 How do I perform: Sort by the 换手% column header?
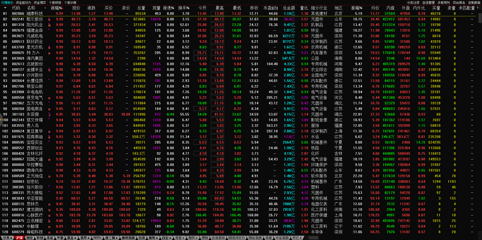184,8
